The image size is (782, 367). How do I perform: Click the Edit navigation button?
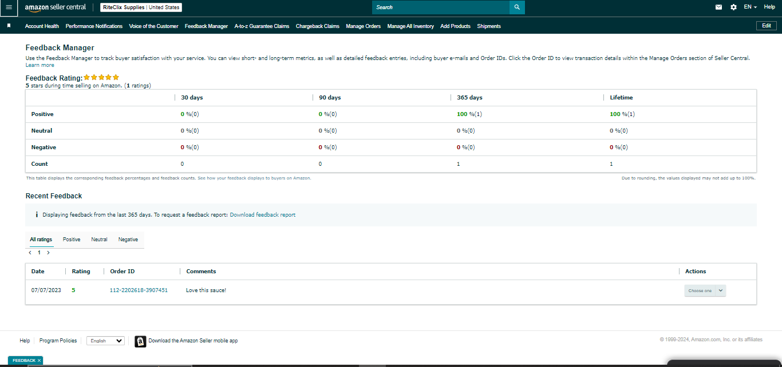pyautogui.click(x=767, y=26)
